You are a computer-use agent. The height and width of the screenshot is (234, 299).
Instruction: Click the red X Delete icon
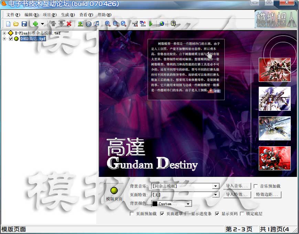[x=69, y=24]
